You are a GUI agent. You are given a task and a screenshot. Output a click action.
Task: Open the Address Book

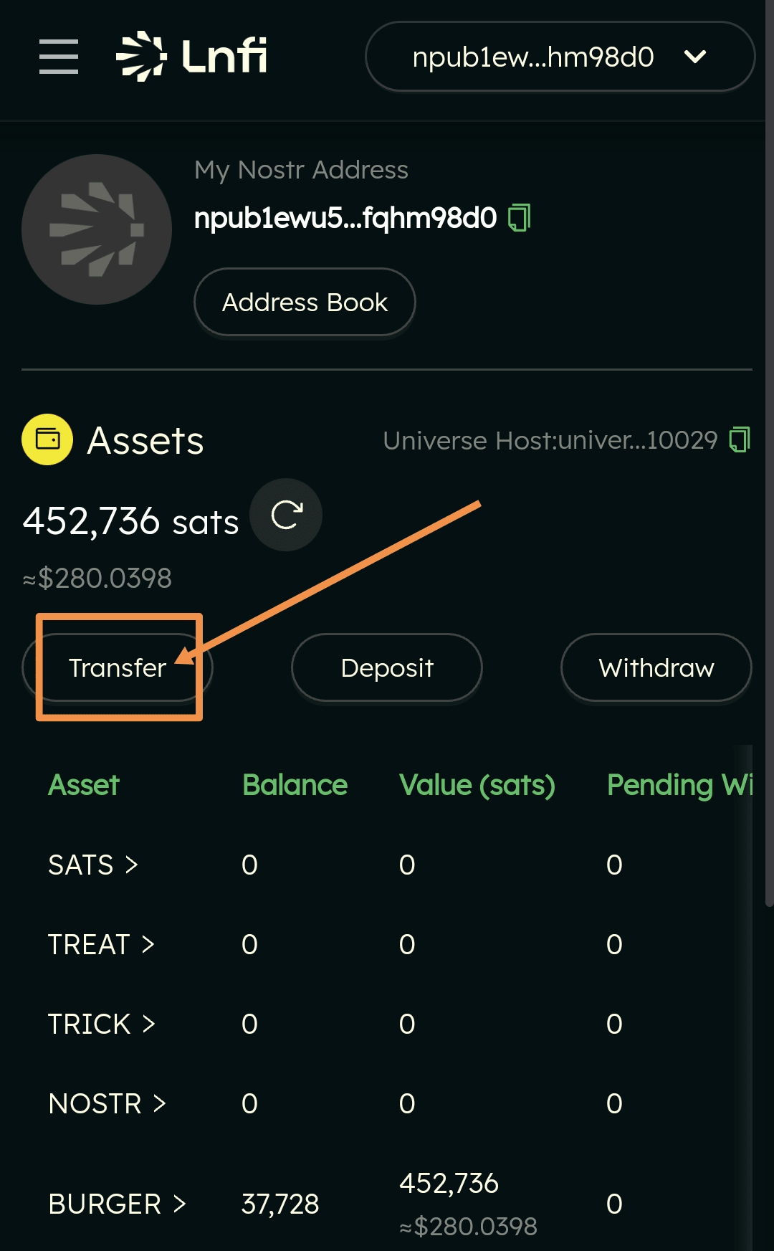coord(305,302)
